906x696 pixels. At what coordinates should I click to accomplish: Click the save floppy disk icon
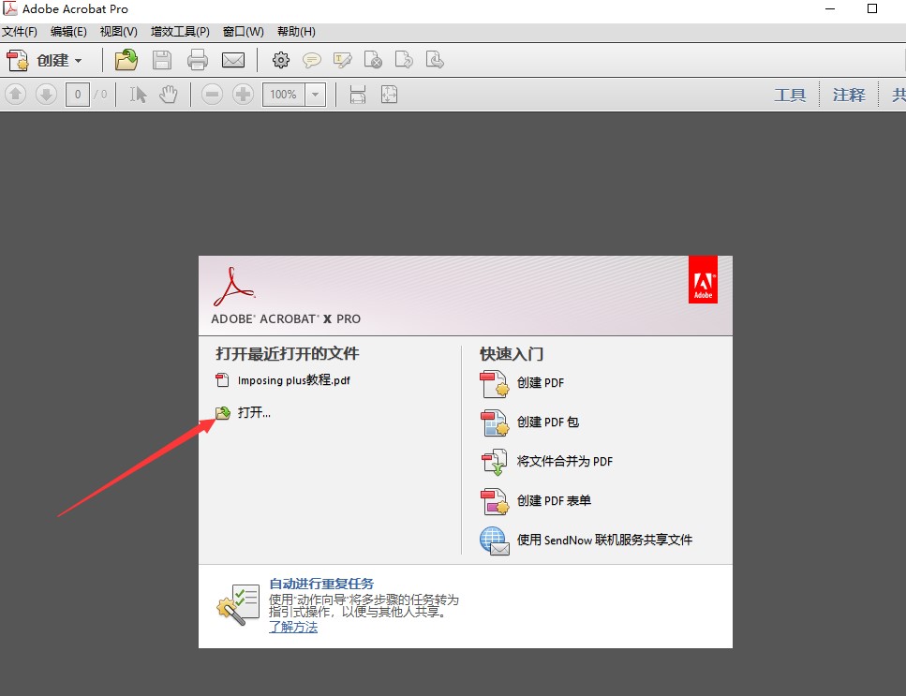(x=162, y=60)
